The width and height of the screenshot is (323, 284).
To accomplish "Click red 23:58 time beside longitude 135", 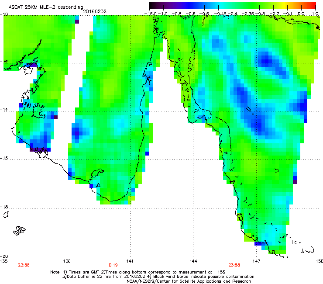I will point(24,265).
